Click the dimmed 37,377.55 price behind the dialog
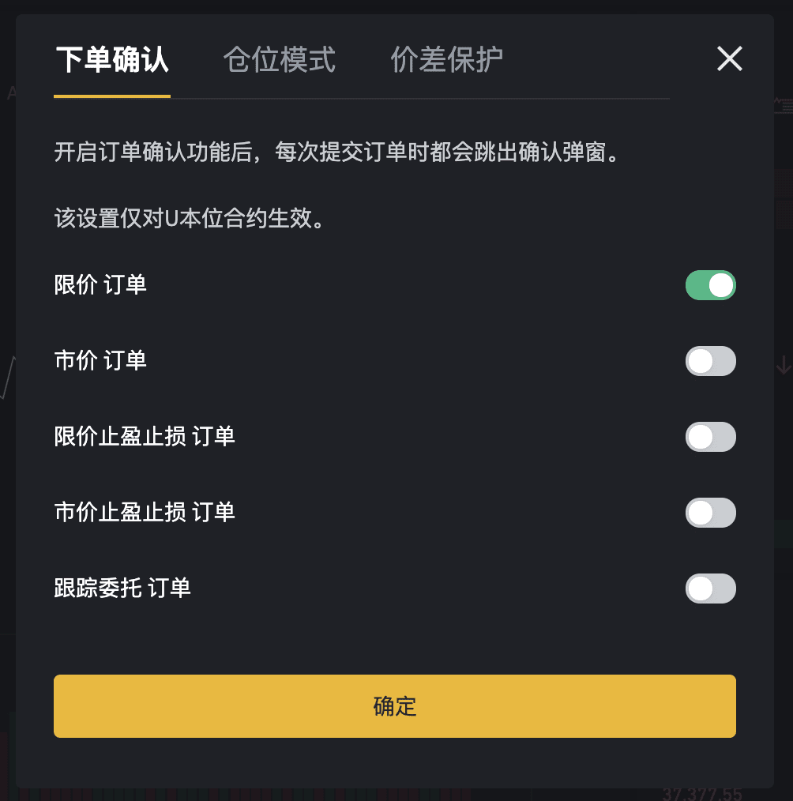The image size is (793, 801). coord(703,794)
